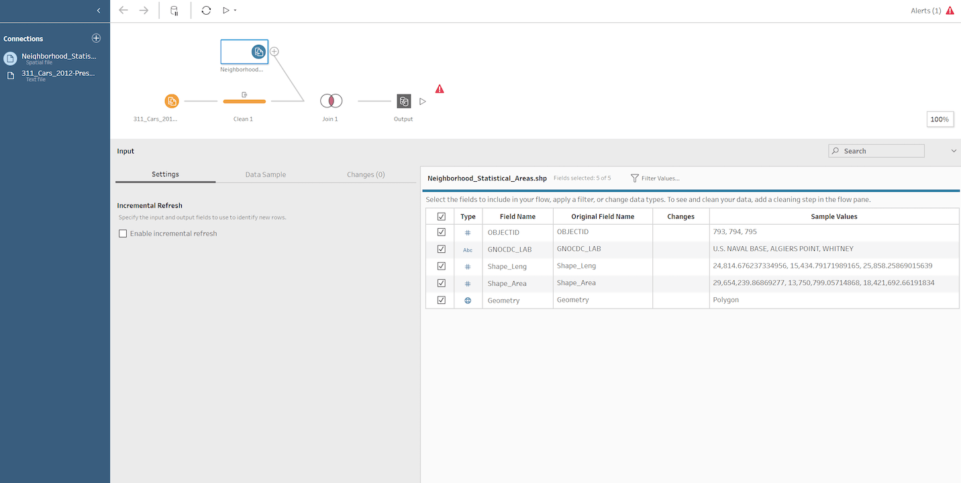
Task: Select the Join 1 step icon
Action: click(x=331, y=101)
